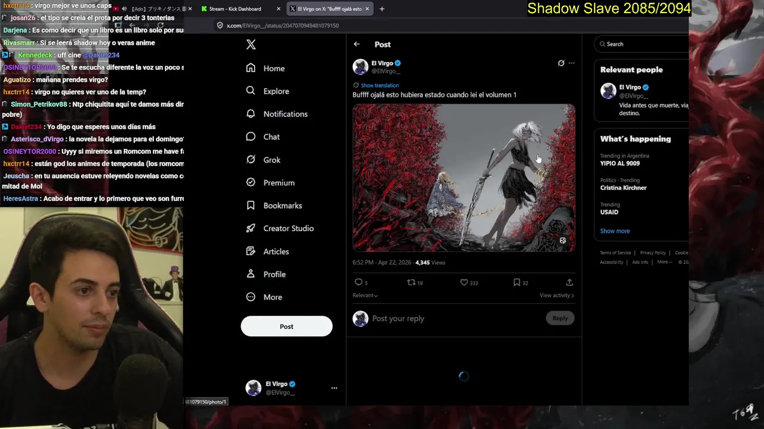Click View activity link
This screenshot has width=764, height=429.
[x=557, y=296]
